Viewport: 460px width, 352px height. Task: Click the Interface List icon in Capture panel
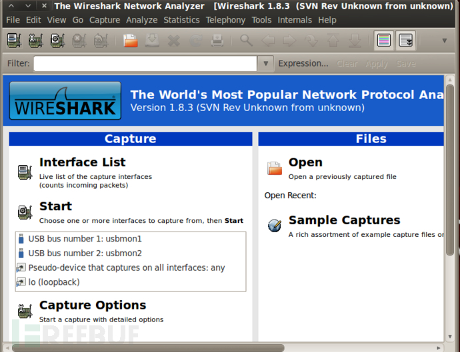coord(25,172)
